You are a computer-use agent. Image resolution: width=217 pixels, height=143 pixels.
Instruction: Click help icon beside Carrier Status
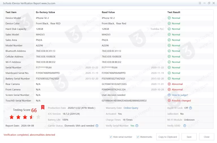point(97,126)
